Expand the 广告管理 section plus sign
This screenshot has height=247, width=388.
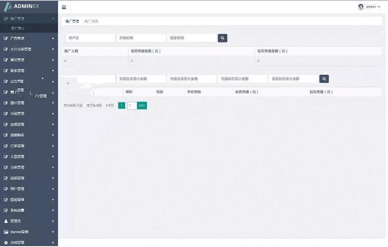coord(53,38)
